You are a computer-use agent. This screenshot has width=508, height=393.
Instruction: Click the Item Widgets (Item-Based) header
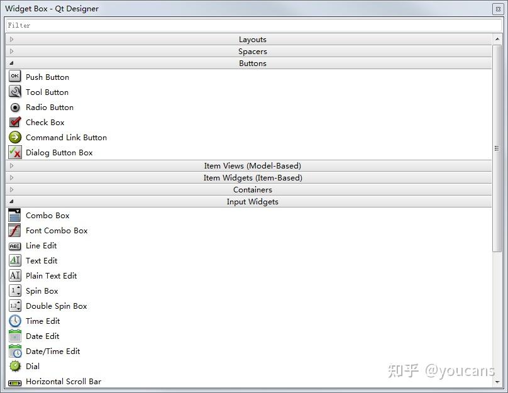tap(248, 177)
